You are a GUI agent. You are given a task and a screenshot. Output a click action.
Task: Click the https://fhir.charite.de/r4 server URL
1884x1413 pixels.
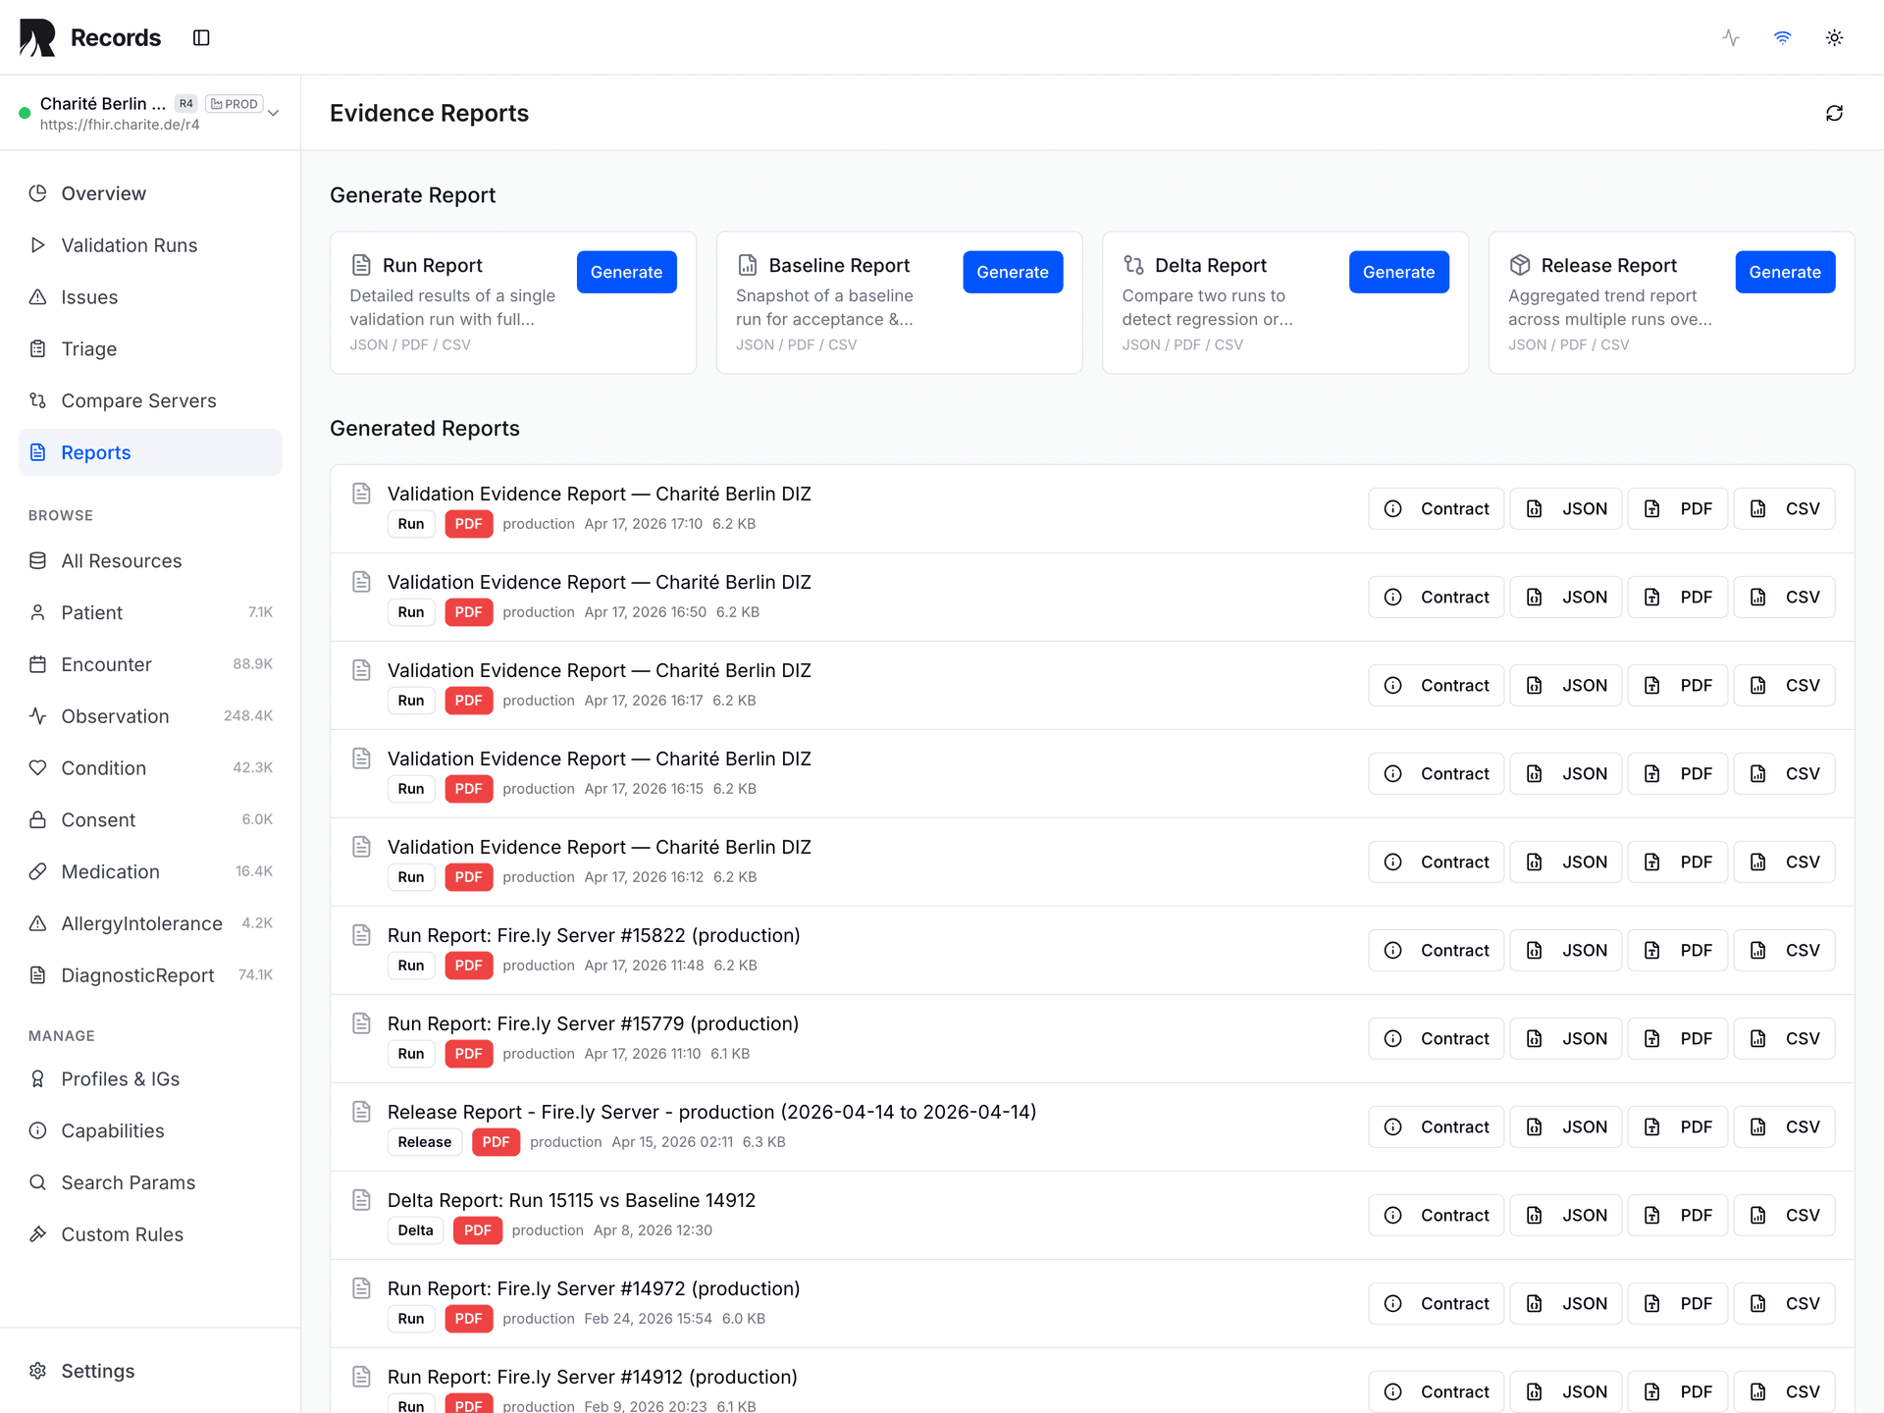[x=119, y=125]
